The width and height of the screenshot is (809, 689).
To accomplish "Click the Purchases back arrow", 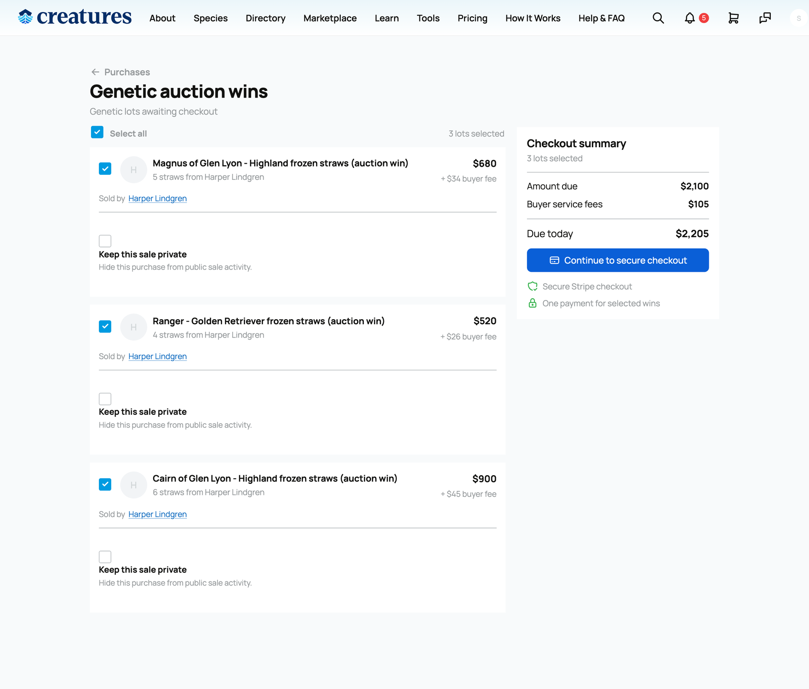I will [95, 72].
